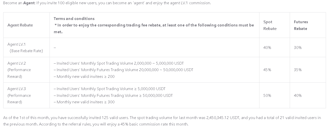Screen dimensions: 329x132
Task: Select the Agent Rebate column header
Action: [x=20, y=25]
